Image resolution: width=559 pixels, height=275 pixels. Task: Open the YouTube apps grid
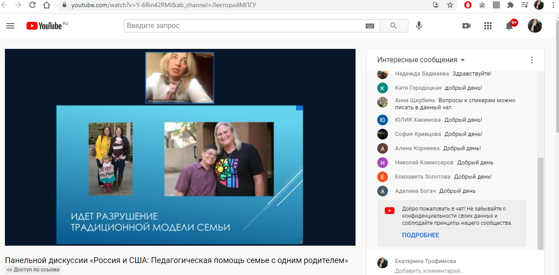[x=488, y=26]
